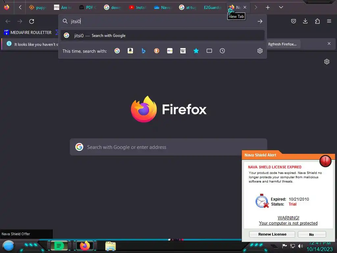
Task: Click the 'Nava Shield Offer' label
Action: (x=16, y=234)
